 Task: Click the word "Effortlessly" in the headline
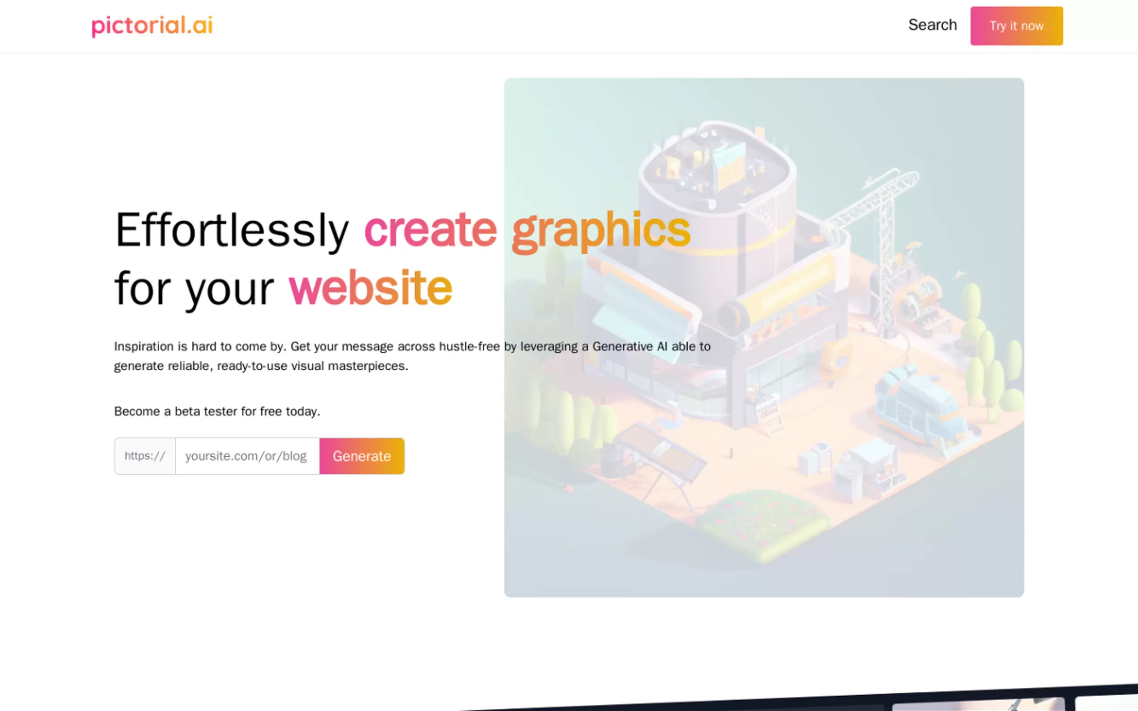[x=232, y=230]
